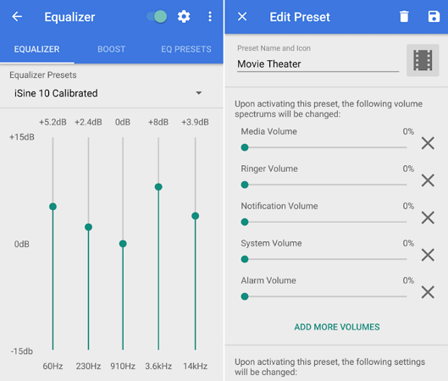Viewport: 448px width, 381px height.
Task: Click the Notification Volume slider handle
Action: point(245,222)
